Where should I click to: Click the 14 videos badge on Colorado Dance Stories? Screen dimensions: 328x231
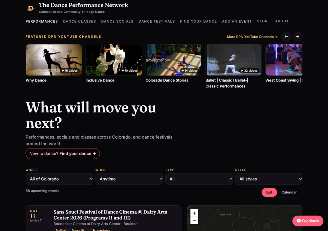pyautogui.click(x=190, y=71)
